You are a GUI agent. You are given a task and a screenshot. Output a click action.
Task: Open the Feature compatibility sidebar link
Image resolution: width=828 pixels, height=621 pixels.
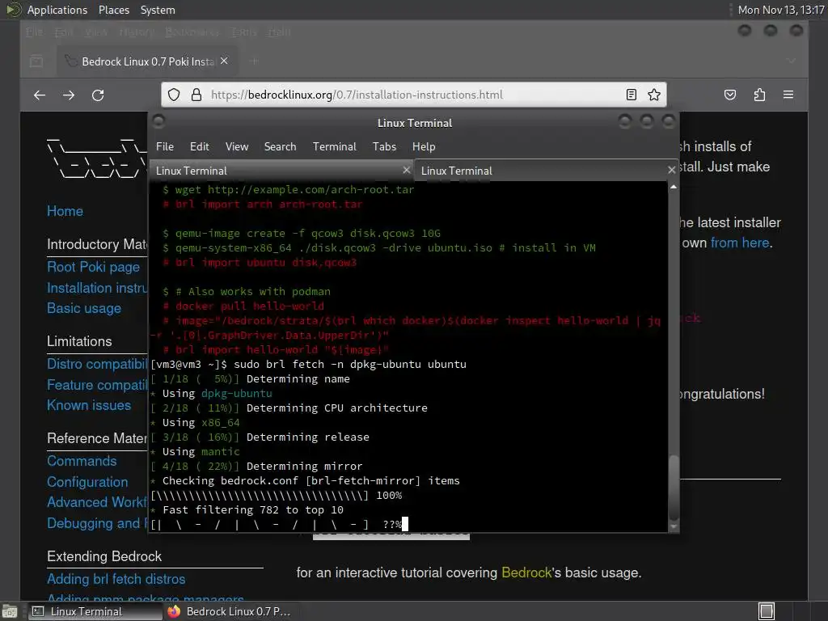tap(97, 385)
